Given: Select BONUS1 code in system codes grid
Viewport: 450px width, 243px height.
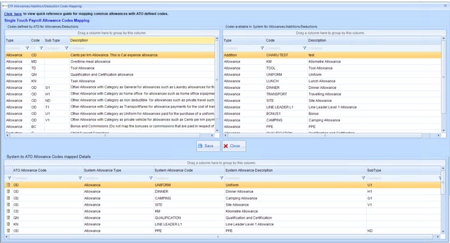Looking at the screenshot, I should pyautogui.click(x=332, y=114).
